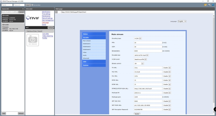Open the Encoding type dropdown
Viewport: 216px width, 116px height.
click(x=138, y=38)
